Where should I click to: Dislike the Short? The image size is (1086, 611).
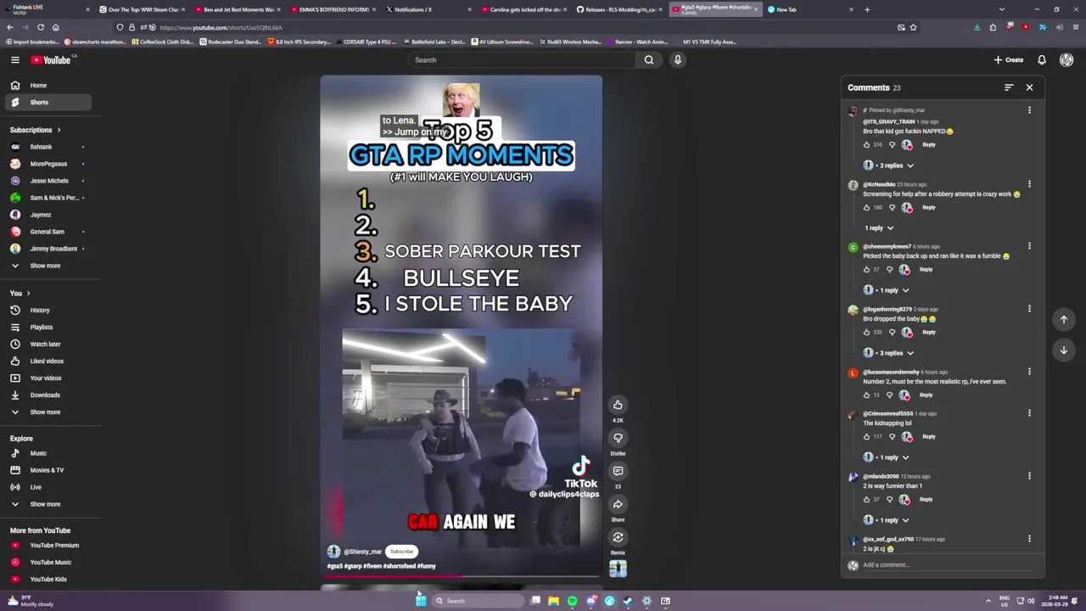(618, 438)
